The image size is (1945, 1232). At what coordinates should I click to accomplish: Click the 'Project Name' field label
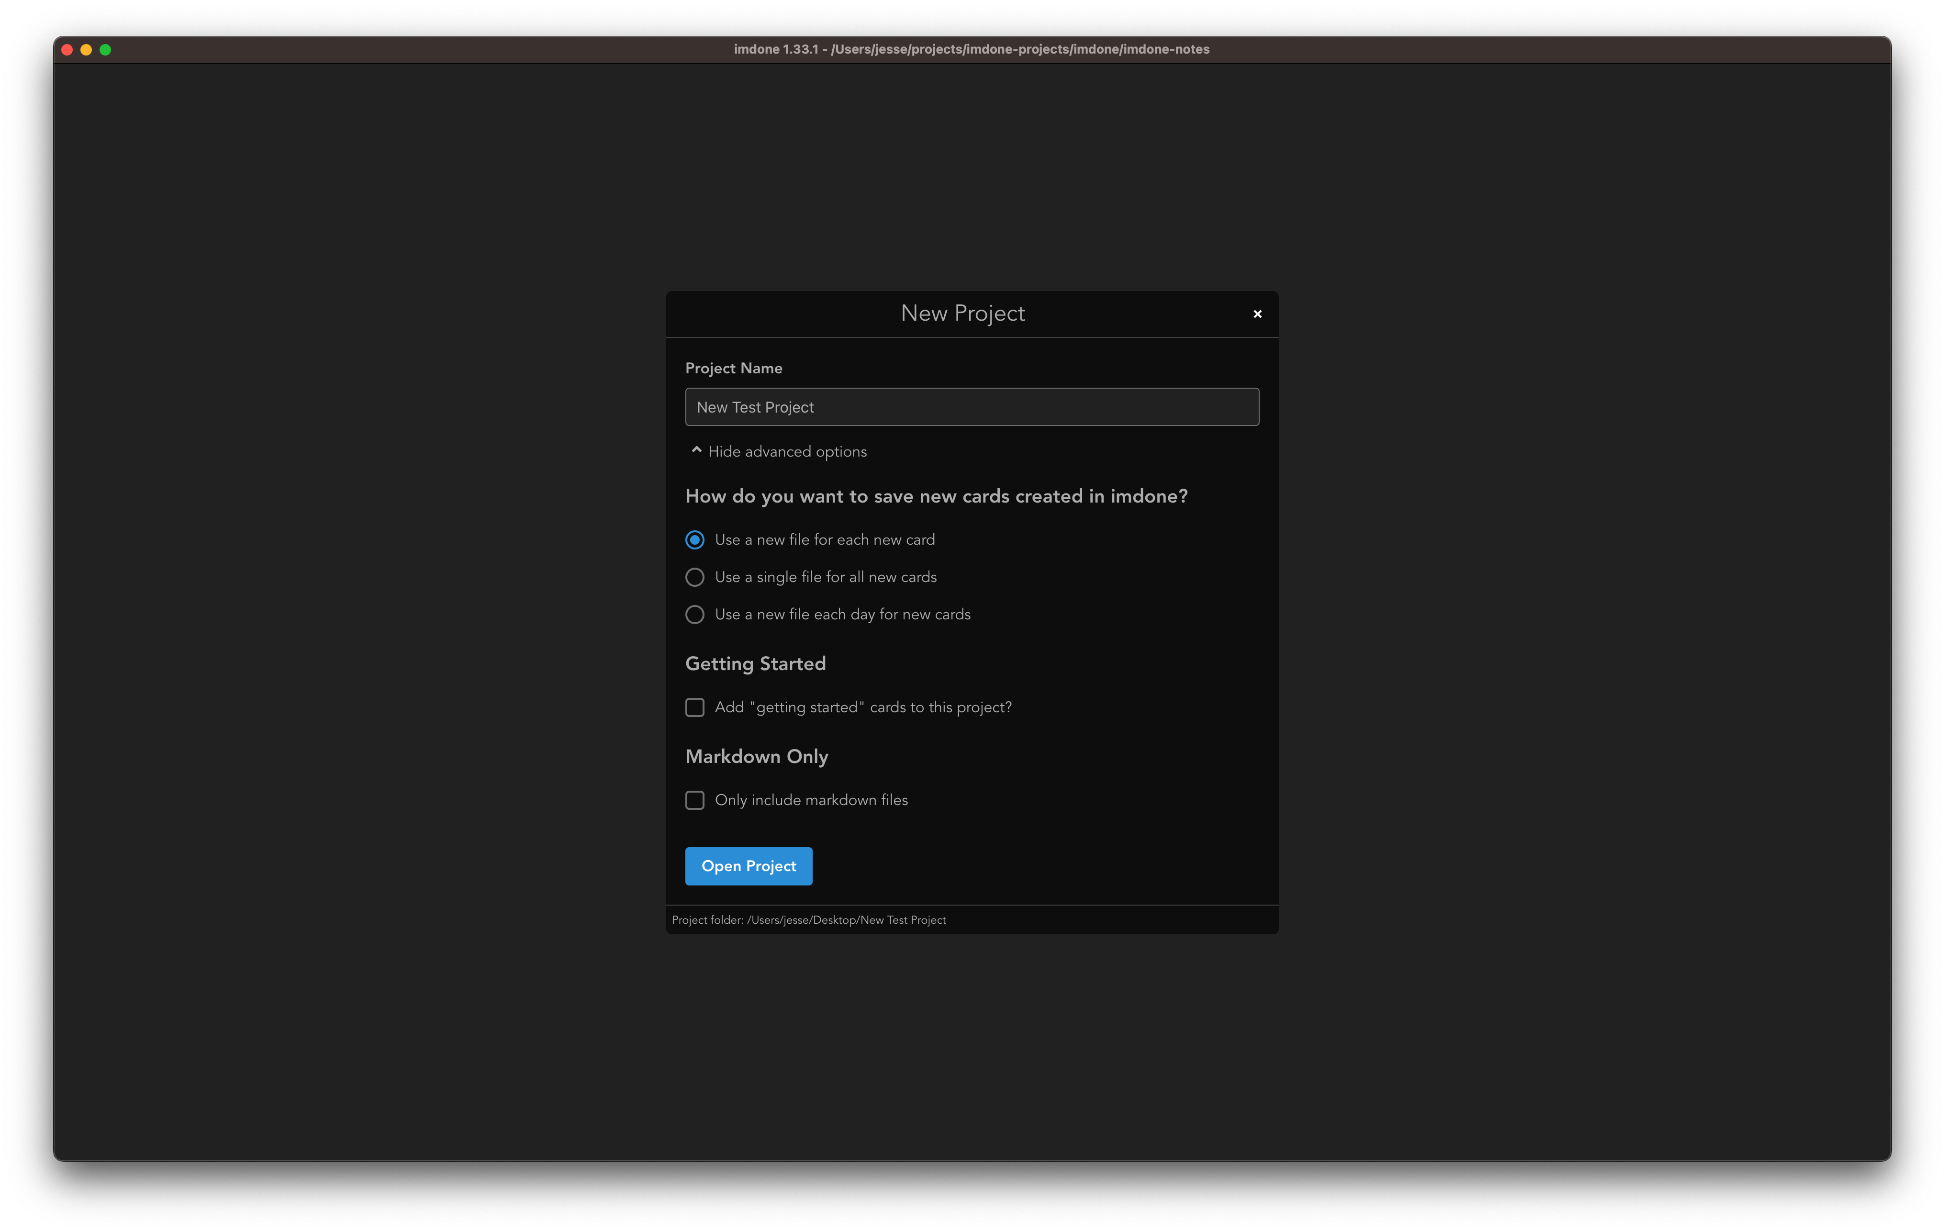pos(733,369)
